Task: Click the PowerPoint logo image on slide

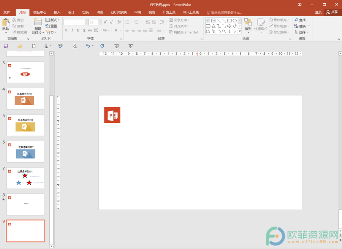Action: [x=112, y=115]
